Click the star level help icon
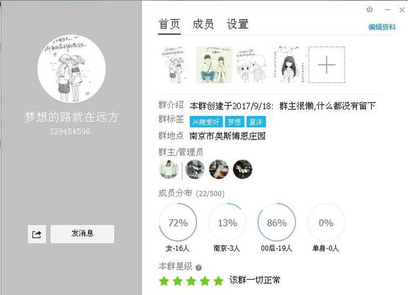 [198, 268]
